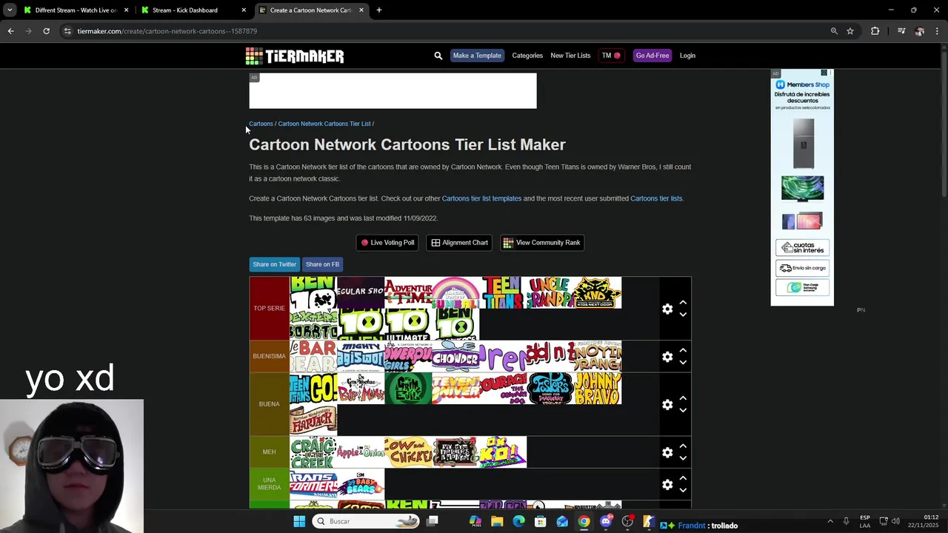Click View Community Rank button
948x533 pixels.
[x=541, y=243]
